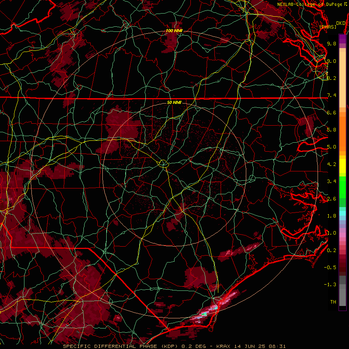Click the yellow segment of the color bar
This screenshot has width=349, height=349.
[342, 166]
